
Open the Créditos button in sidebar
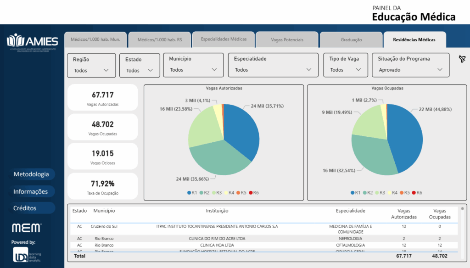coord(25,208)
